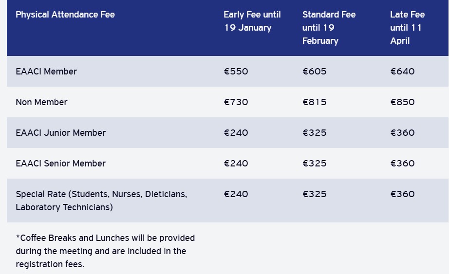Click the €605 EAACI Member standard fee
449x274 pixels.
(x=315, y=72)
